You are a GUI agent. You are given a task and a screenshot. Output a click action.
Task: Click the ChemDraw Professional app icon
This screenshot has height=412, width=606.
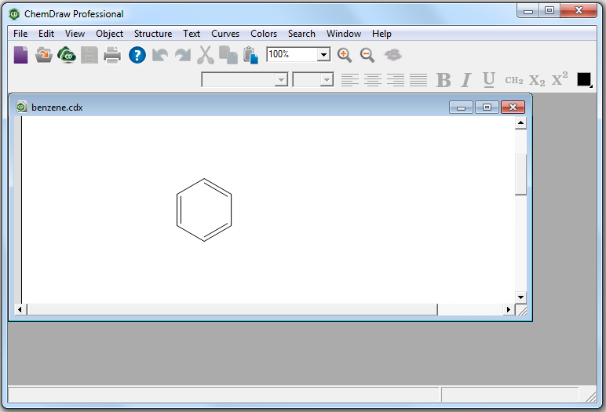point(14,14)
